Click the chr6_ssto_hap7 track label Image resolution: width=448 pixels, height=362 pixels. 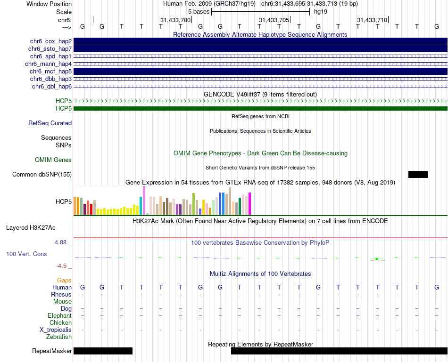pyautogui.click(x=50, y=49)
